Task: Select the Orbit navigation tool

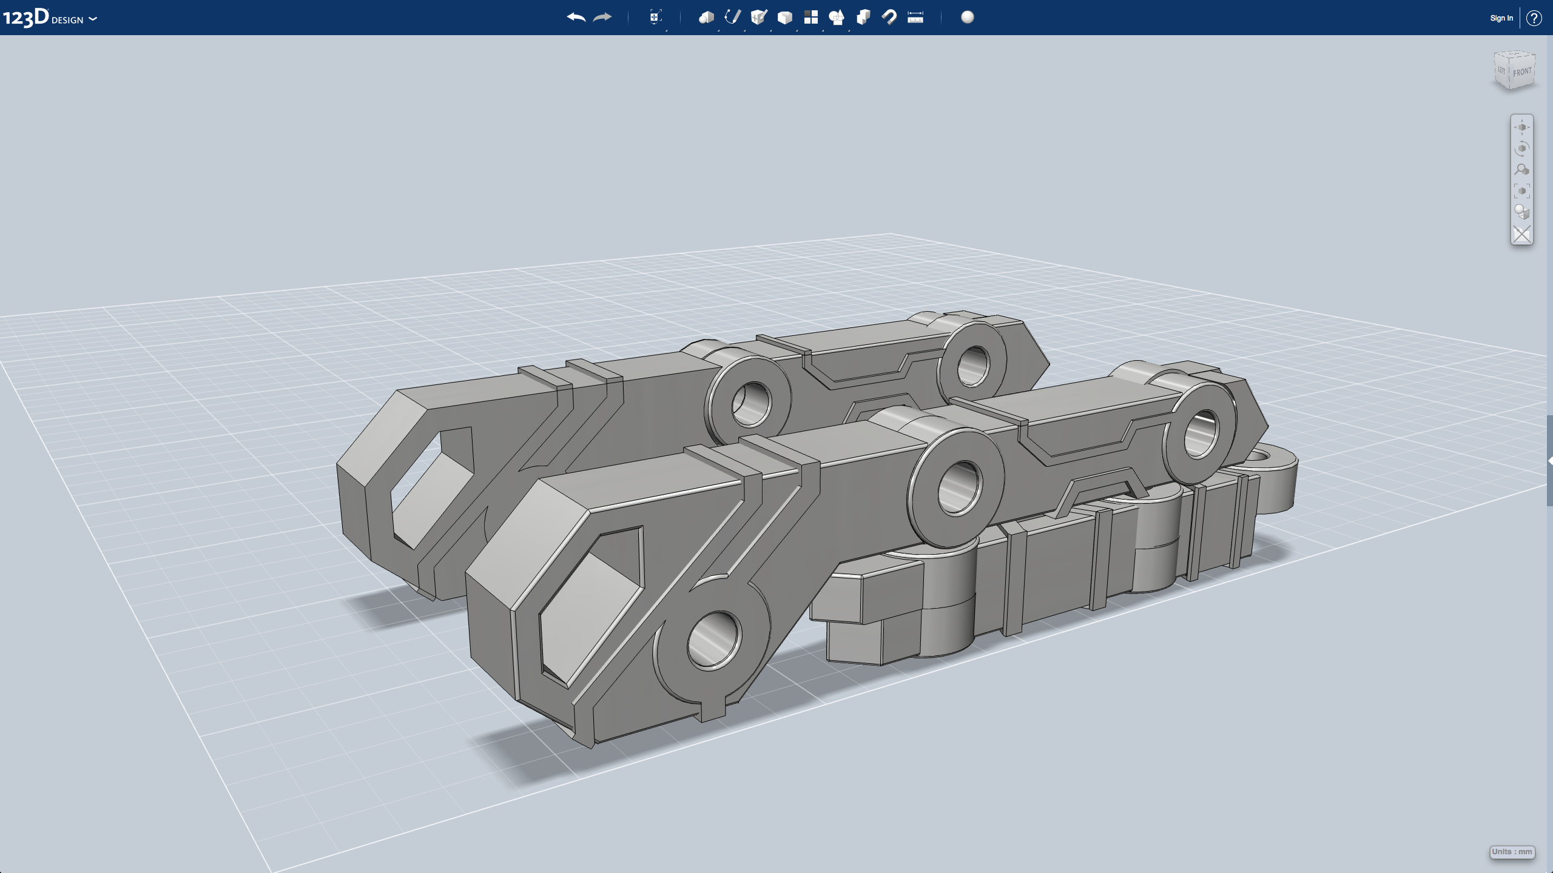Action: pyautogui.click(x=1521, y=149)
